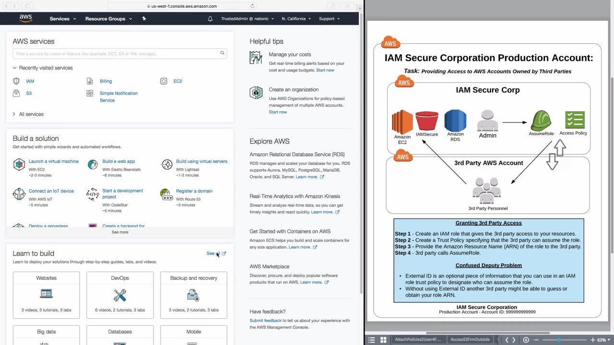Zoom in with the plus icon
Viewport: 614px width, 345px height.
pyautogui.click(x=593, y=340)
